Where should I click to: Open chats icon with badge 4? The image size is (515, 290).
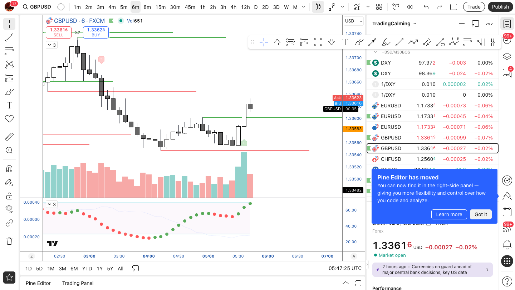tap(507, 73)
